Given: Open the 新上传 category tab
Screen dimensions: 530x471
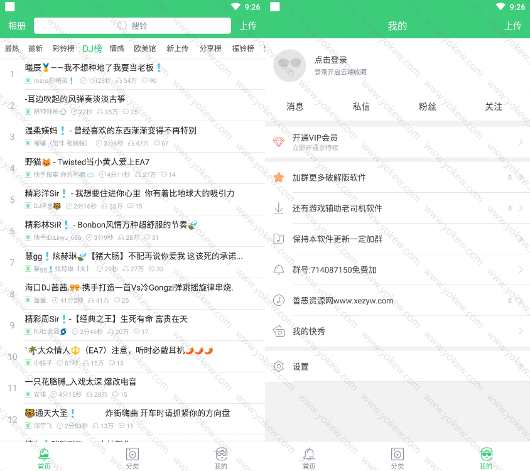Looking at the screenshot, I should [177, 48].
